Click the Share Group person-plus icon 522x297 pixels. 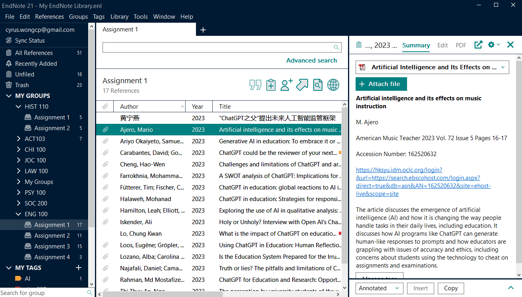(287, 85)
